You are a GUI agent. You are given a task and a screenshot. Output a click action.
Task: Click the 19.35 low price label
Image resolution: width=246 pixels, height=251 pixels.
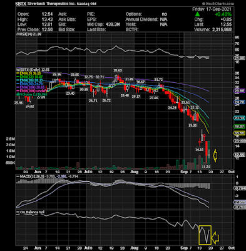tap(192, 125)
